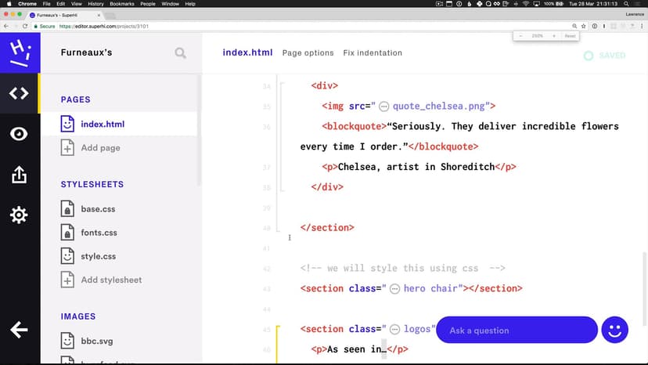Click the share/export upload icon
648x365 pixels.
[x=20, y=175]
